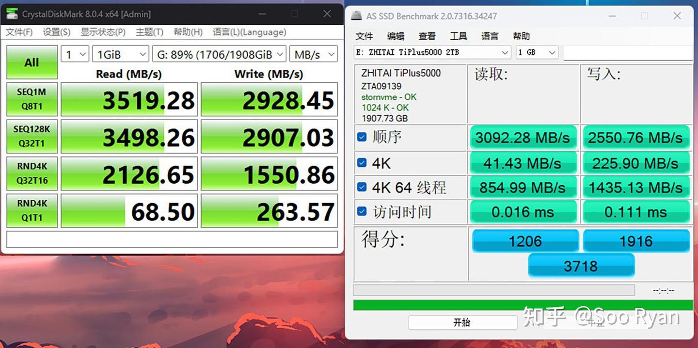The width and height of the screenshot is (698, 348).
Task: Run all tests with the All button
Action: tap(32, 62)
